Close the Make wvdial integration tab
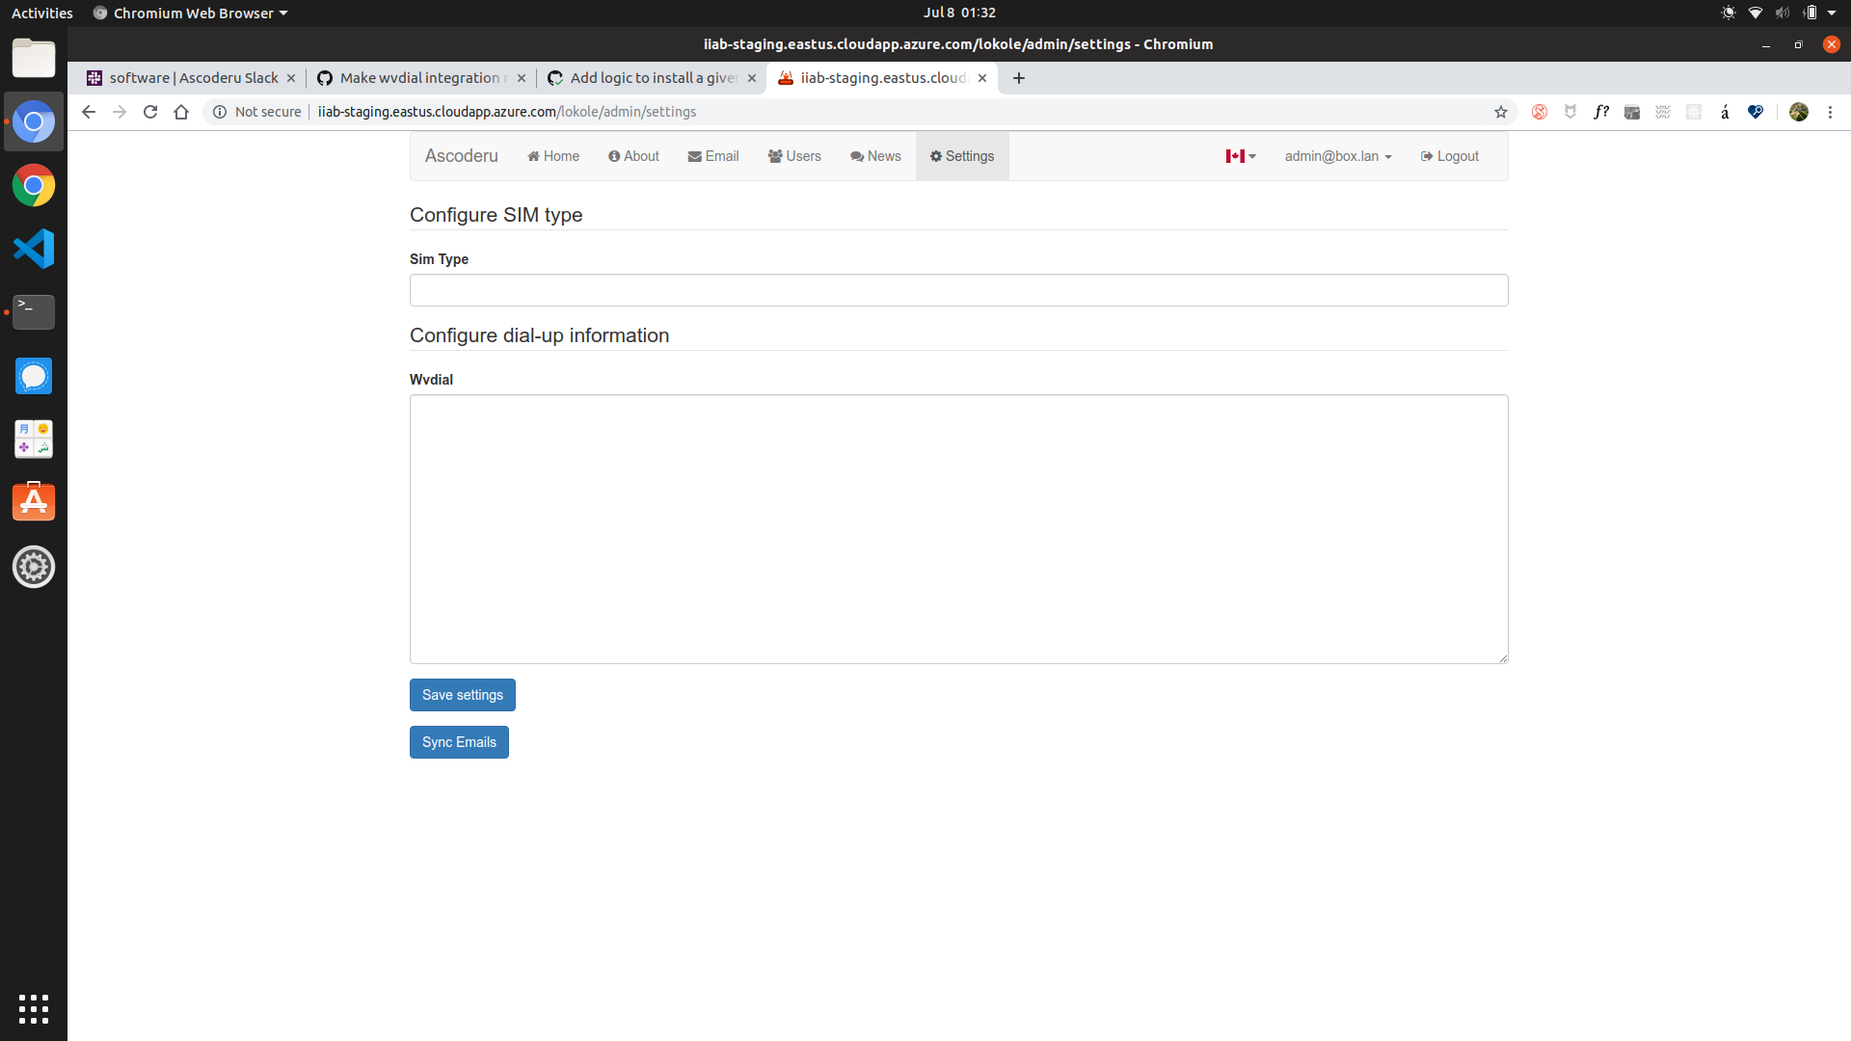This screenshot has height=1041, width=1851. [522, 78]
